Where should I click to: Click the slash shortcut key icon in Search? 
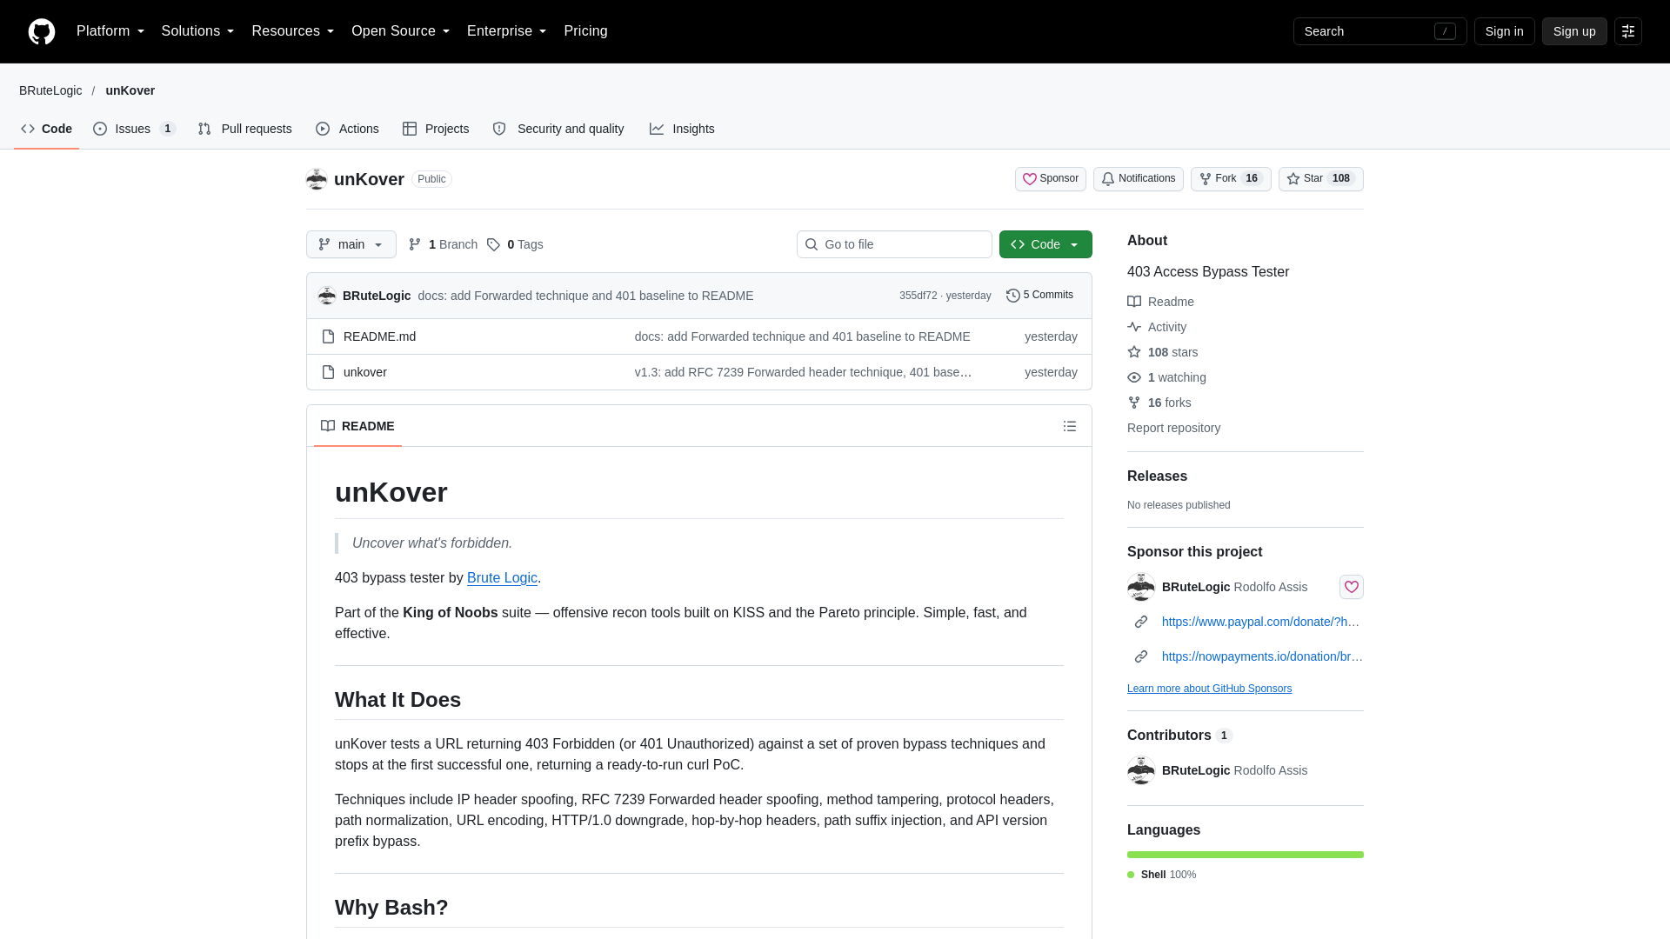[1445, 31]
